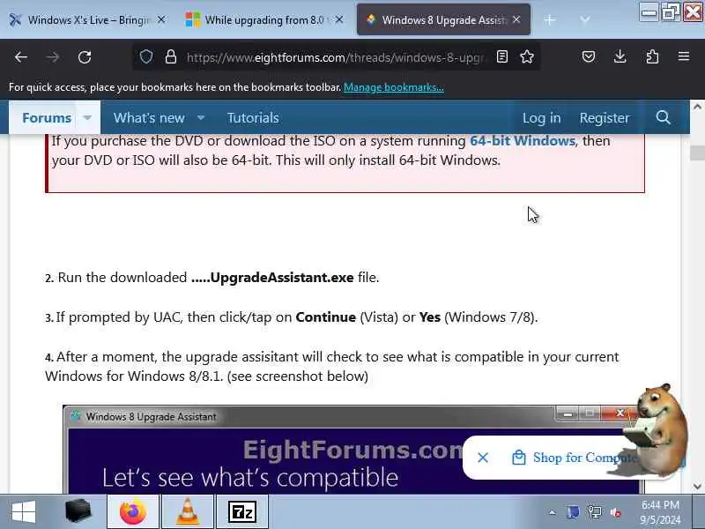Go back to the previous page
705x529 pixels.
pos(20,57)
